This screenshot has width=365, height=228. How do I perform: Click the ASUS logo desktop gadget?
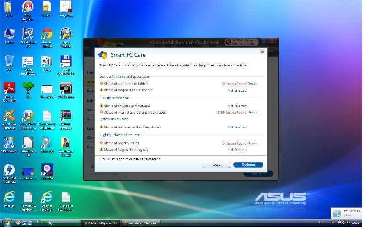click(x=280, y=198)
